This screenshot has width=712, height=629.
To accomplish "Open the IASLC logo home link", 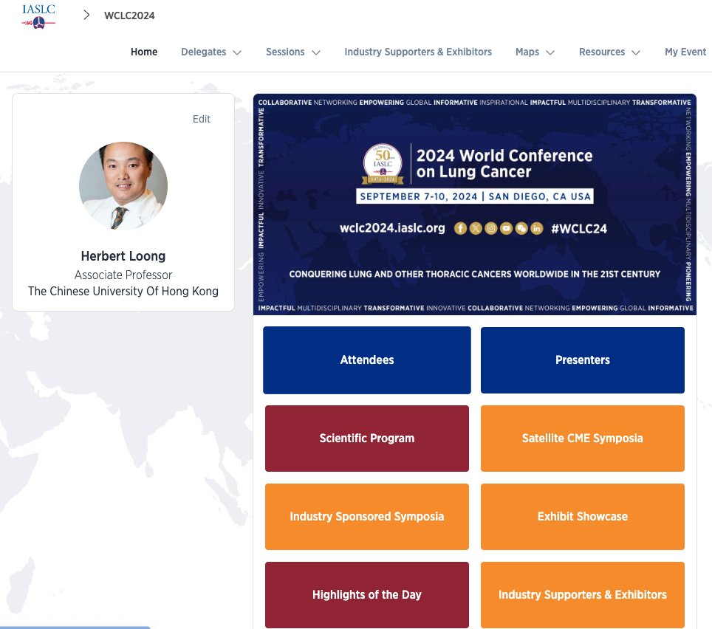I will coord(38,16).
